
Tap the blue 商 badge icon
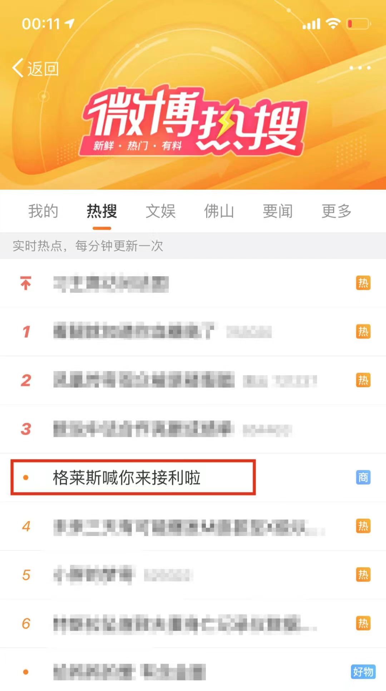[x=363, y=477]
